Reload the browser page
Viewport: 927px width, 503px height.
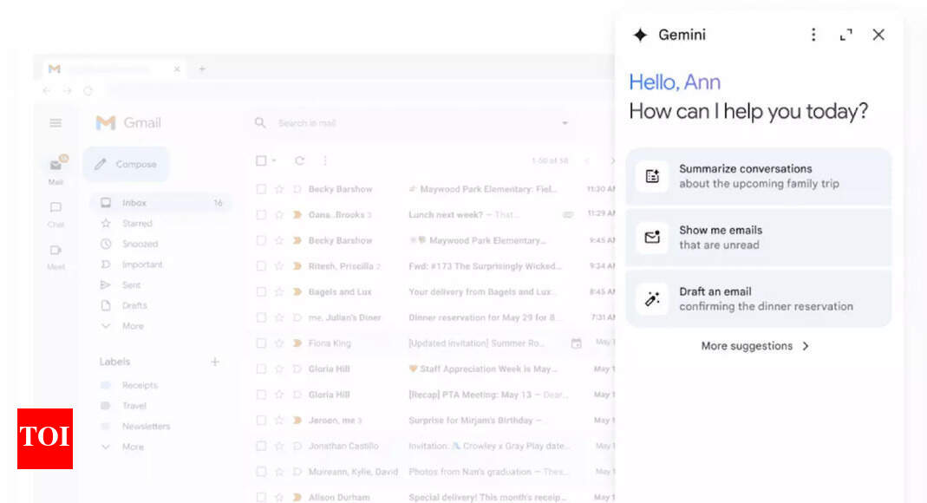click(x=88, y=91)
